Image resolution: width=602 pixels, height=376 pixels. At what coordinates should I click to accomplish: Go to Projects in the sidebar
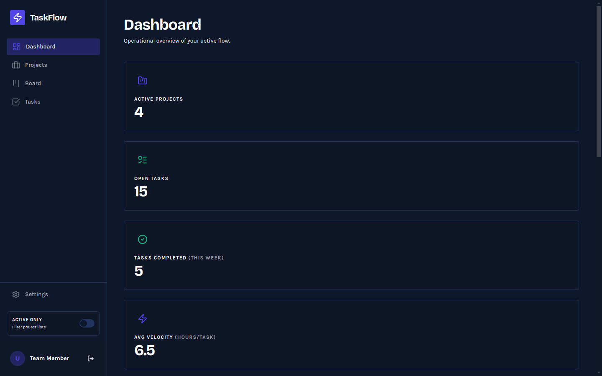pyautogui.click(x=53, y=65)
